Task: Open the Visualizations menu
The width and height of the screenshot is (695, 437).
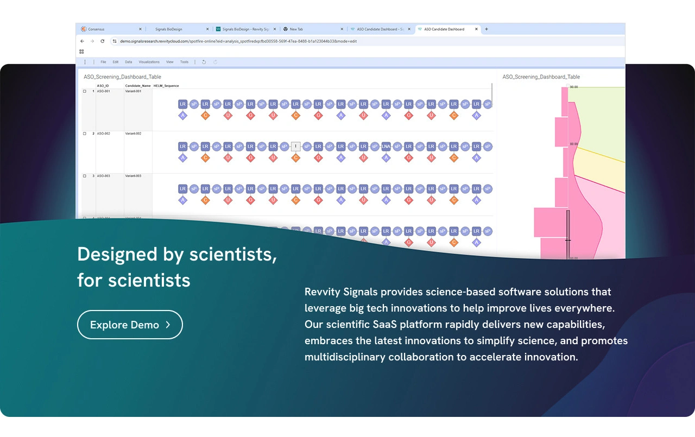Action: 149,62
